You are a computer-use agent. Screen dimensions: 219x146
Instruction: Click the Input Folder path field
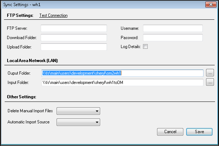point(122,83)
